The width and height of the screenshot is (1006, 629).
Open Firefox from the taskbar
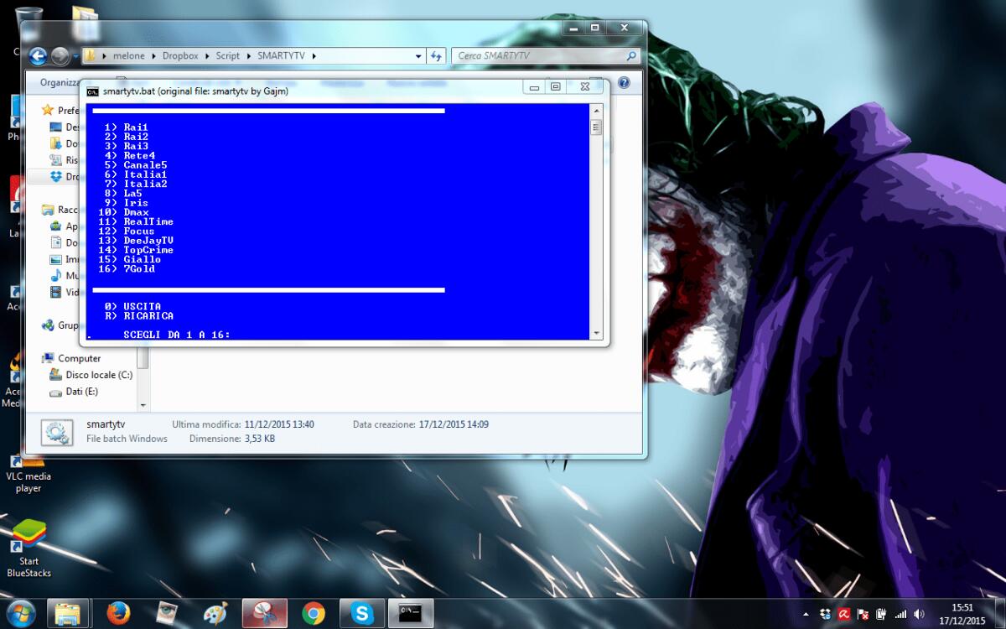(117, 613)
